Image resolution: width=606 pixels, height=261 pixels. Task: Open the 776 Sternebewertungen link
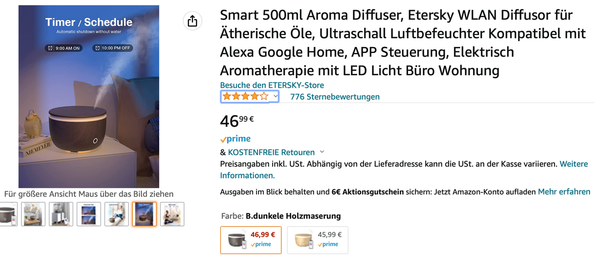335,96
